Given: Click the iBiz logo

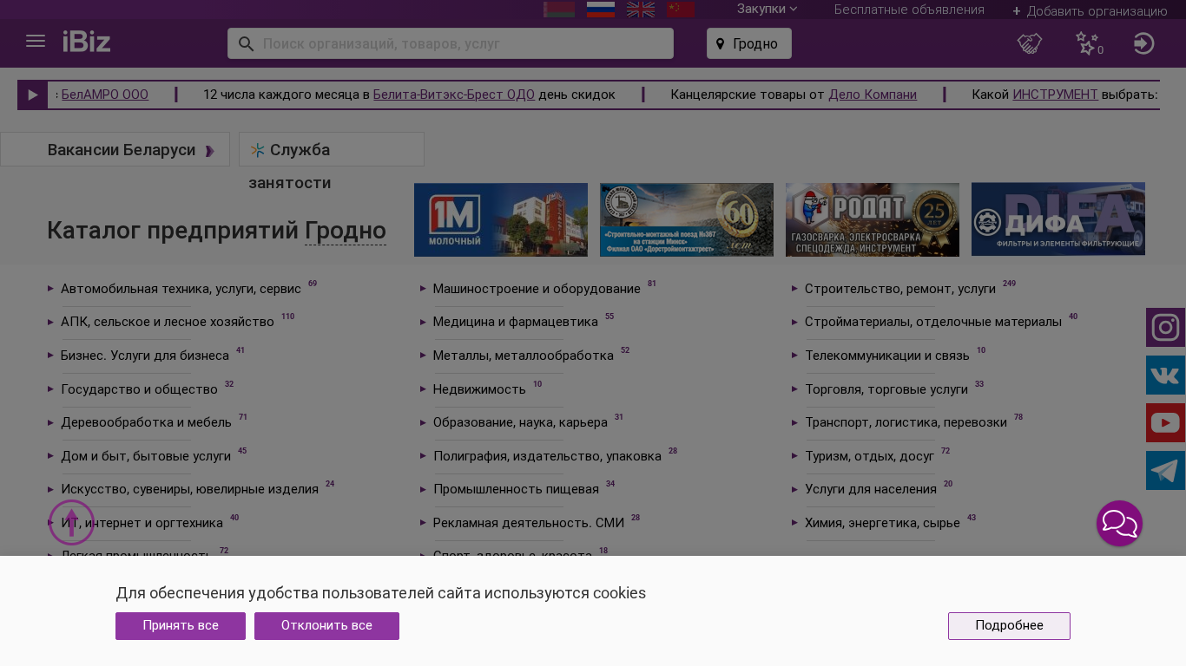Looking at the screenshot, I should click(x=87, y=42).
